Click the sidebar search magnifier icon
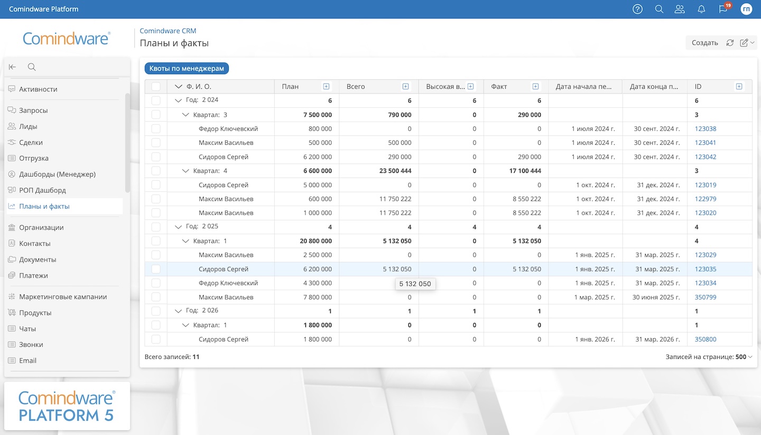This screenshot has width=761, height=435. (x=32, y=67)
